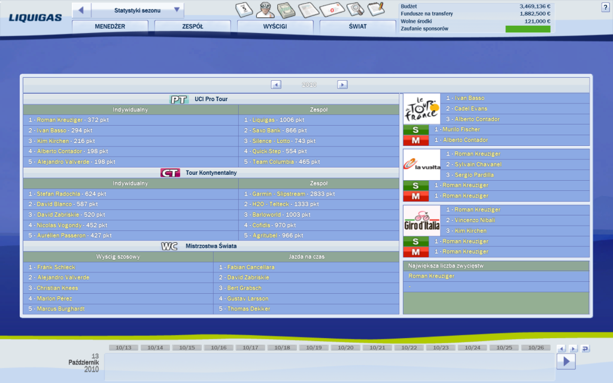The image size is (613, 383).
Task: Open the WYŚCIGI tab
Action: (275, 26)
